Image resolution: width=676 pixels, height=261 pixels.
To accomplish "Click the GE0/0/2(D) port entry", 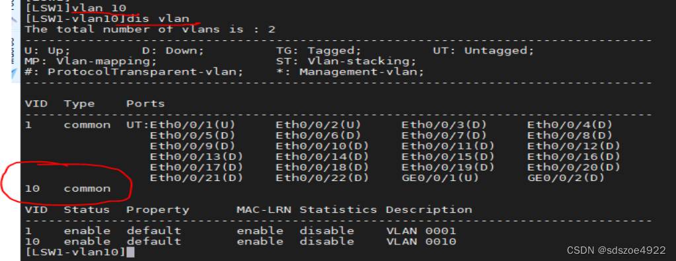I will tap(566, 178).
